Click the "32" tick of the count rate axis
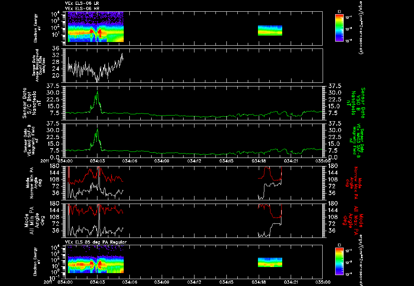 (x=55, y=55)
